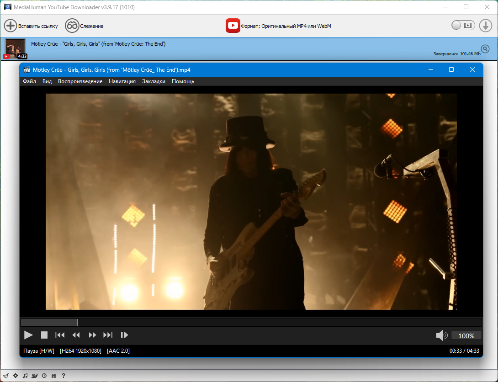Click the clock history icon
Viewport: 498px width, 382px height.
coord(44,376)
